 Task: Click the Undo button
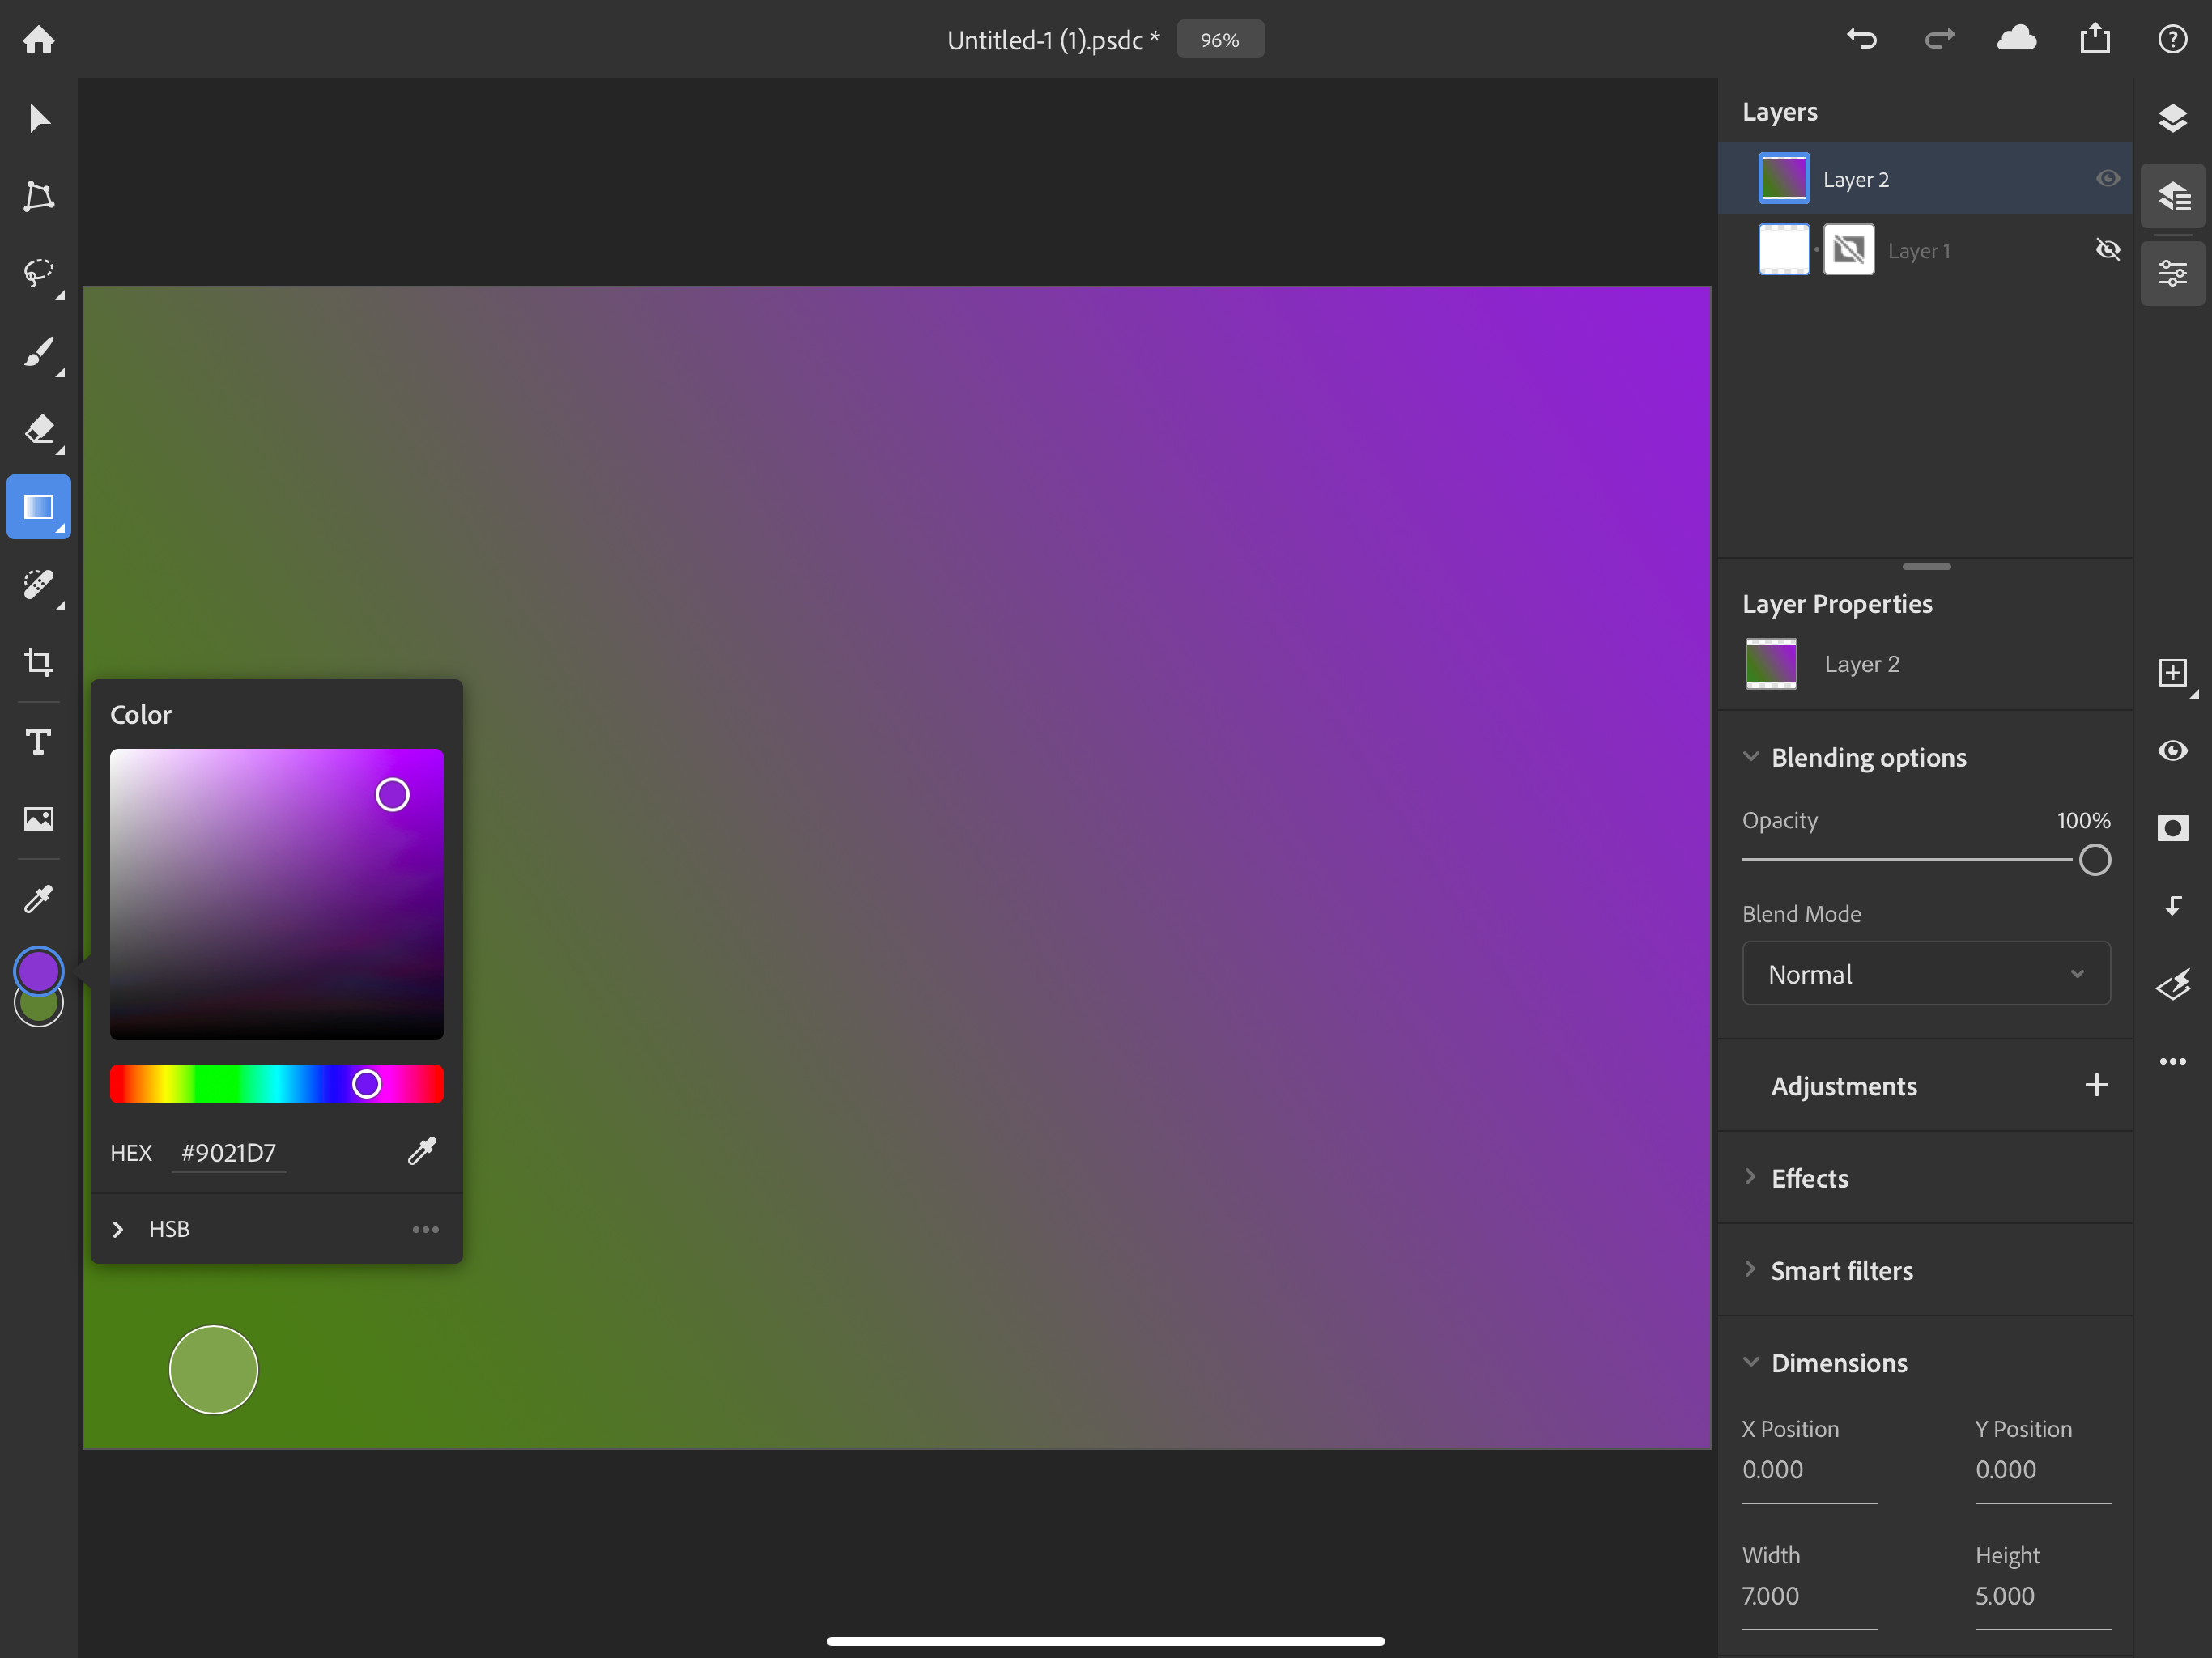tap(1862, 38)
